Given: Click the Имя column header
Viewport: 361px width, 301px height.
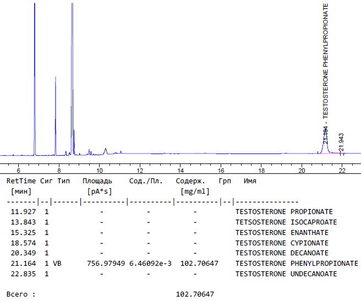Looking at the screenshot, I should coord(250,181).
